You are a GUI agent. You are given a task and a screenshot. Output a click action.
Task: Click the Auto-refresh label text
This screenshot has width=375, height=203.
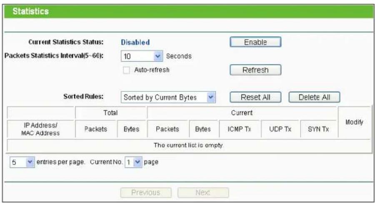click(x=152, y=70)
